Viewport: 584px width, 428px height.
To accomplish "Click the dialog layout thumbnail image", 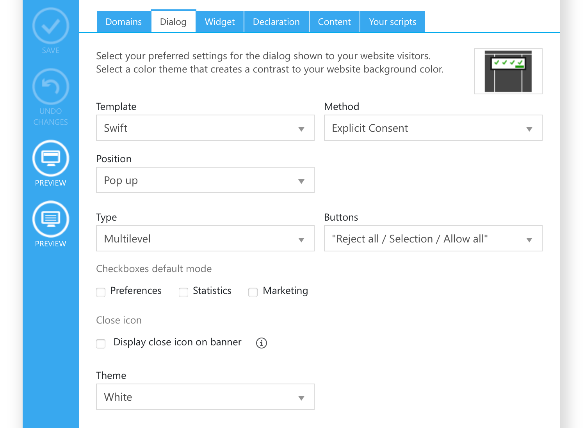I will point(508,71).
